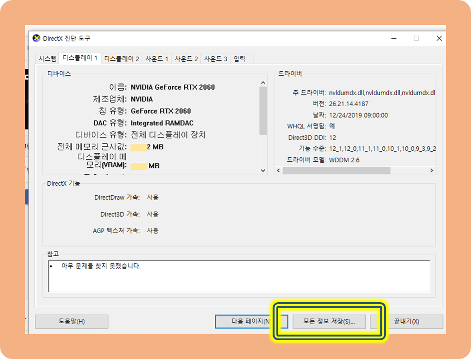This screenshot has width=471, height=359.
Task: Click driver panel scroll right arrow
Action: [x=432, y=170]
